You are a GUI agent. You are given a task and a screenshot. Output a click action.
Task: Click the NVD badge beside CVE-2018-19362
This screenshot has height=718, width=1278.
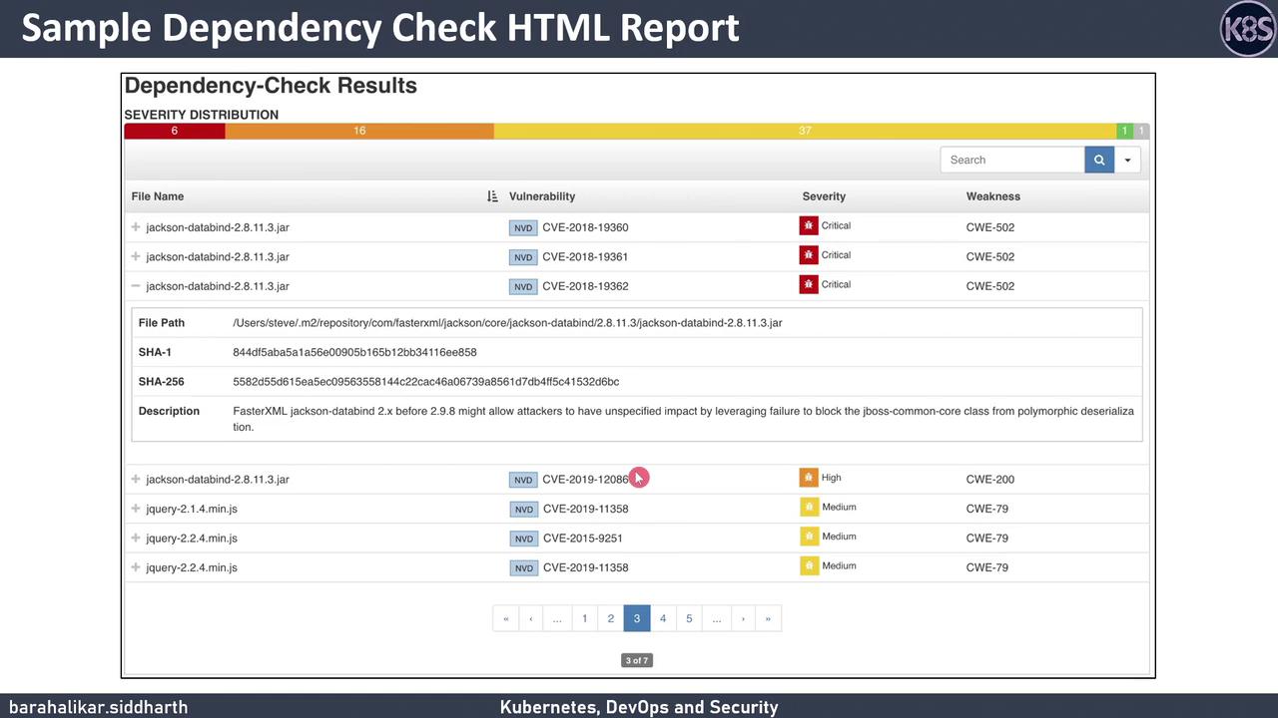523,287
